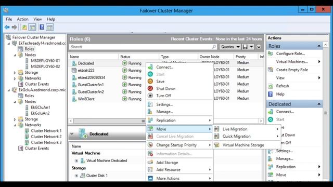Click the Refresh icon in Actions pane

coord(271,86)
